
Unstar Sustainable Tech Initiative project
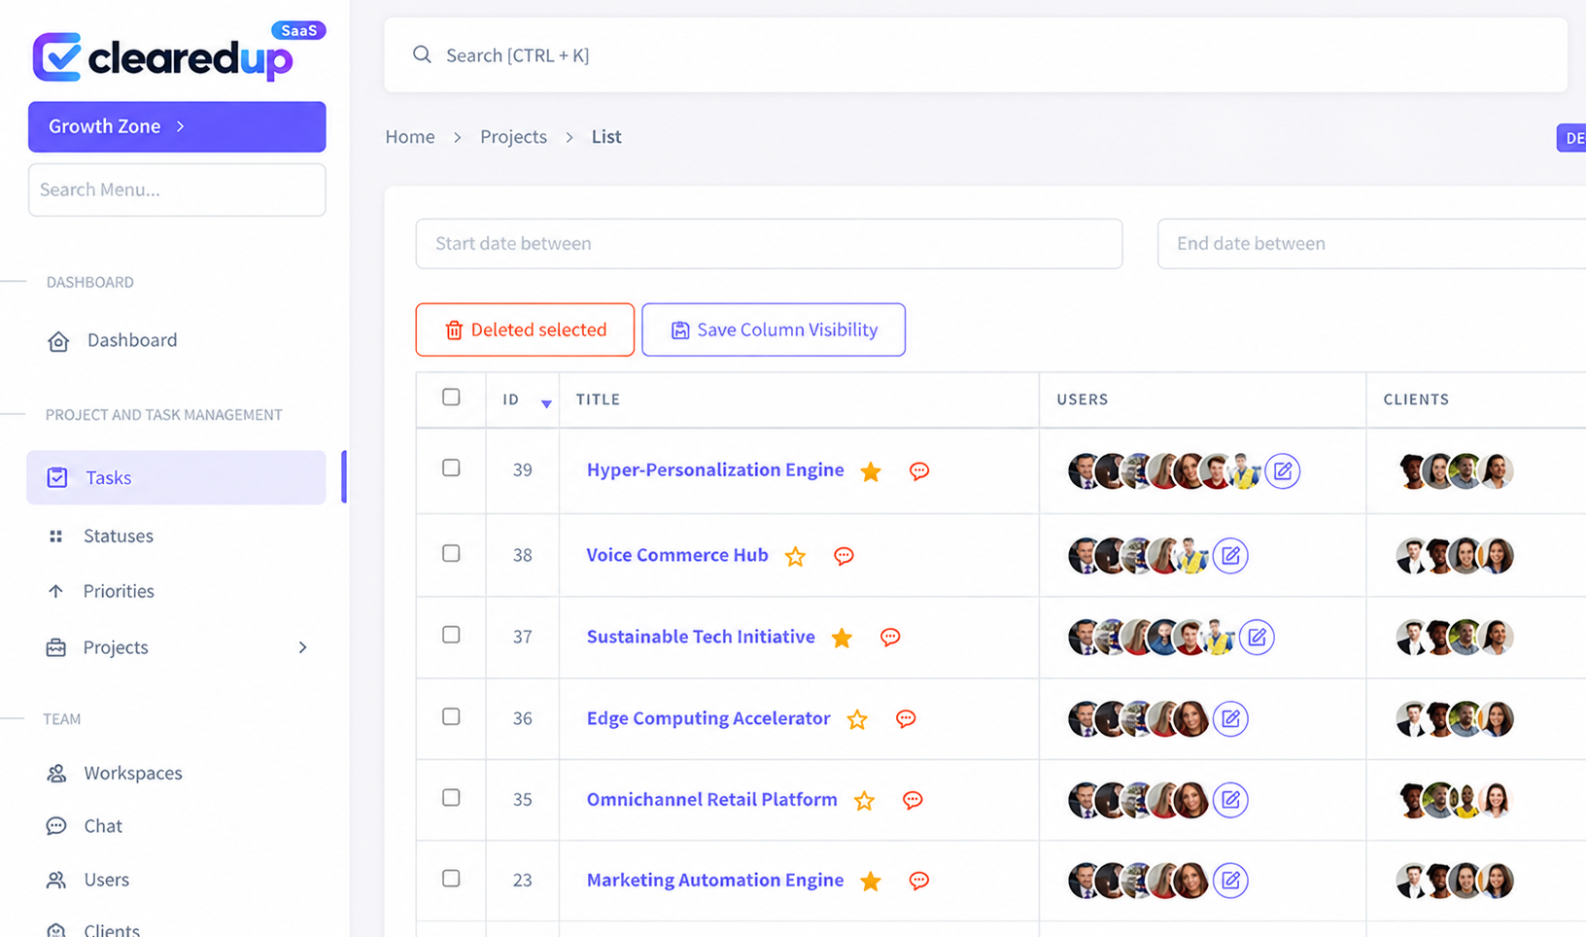tap(842, 638)
